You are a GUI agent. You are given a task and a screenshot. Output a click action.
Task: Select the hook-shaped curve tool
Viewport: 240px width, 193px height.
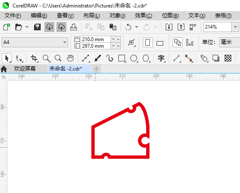click(x=110, y=58)
